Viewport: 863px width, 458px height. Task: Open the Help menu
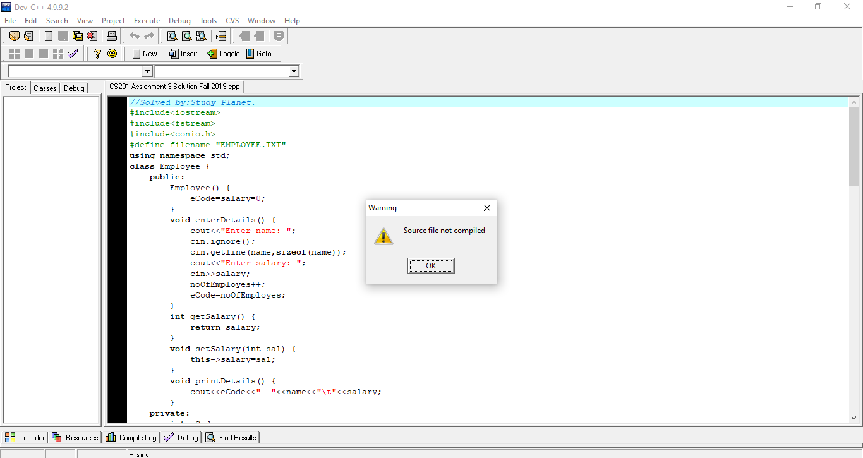point(292,21)
